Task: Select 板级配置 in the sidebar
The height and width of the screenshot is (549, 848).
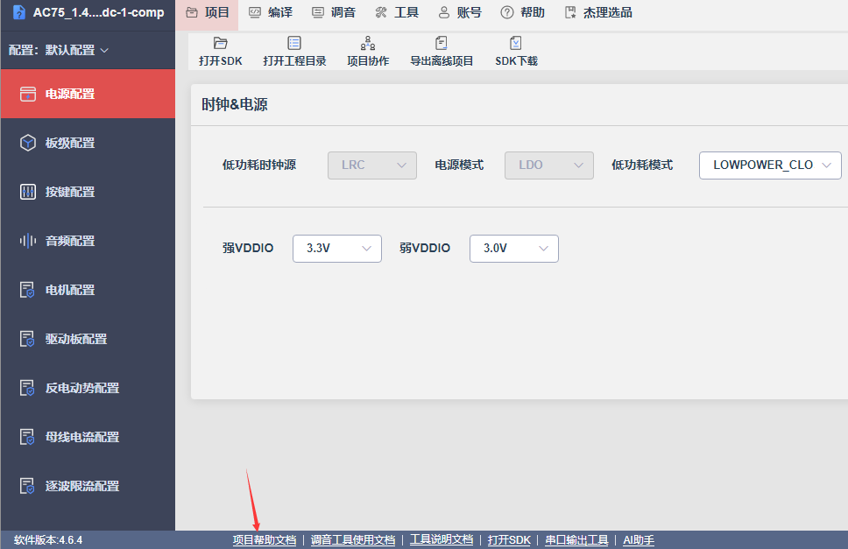Action: [88, 143]
